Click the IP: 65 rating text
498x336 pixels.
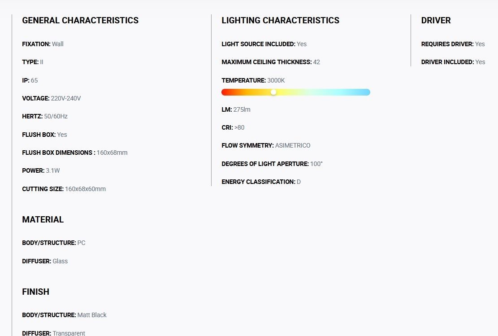[x=30, y=80]
